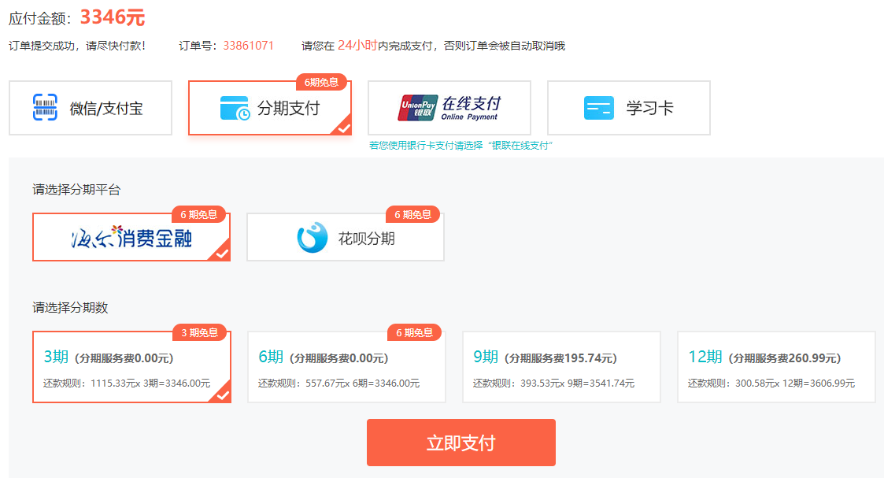The width and height of the screenshot is (884, 478).
Task: Click the 3期免息 badge on 3期 plan
Action: tap(200, 332)
